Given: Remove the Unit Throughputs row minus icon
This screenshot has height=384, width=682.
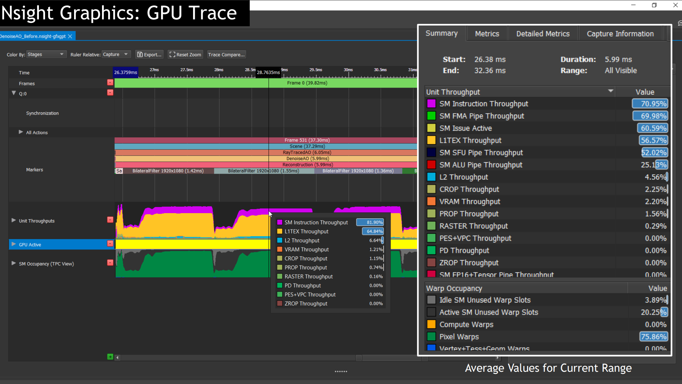Looking at the screenshot, I should click(x=110, y=220).
